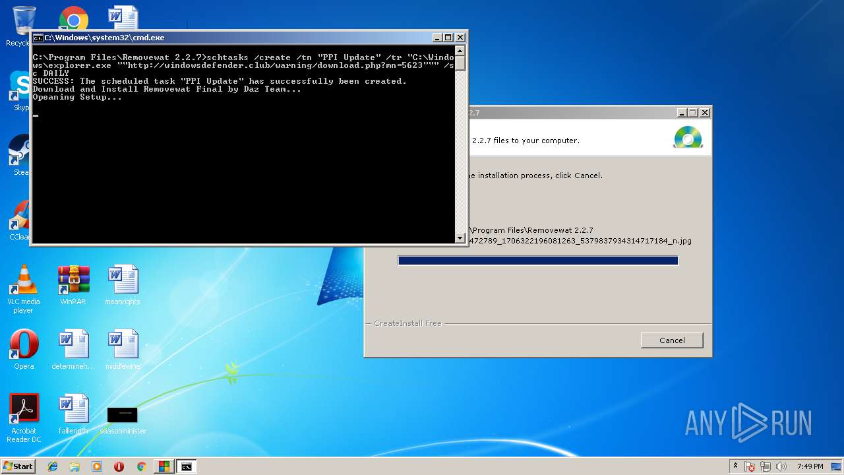Show hidden system tray icons
This screenshot has height=475, width=844.
(x=735, y=466)
